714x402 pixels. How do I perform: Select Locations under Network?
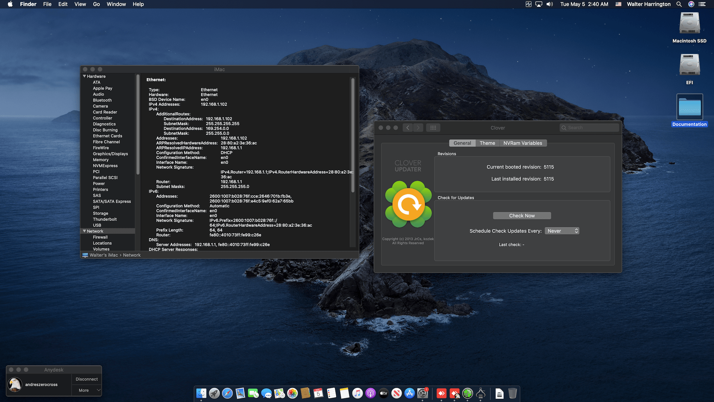point(102,243)
